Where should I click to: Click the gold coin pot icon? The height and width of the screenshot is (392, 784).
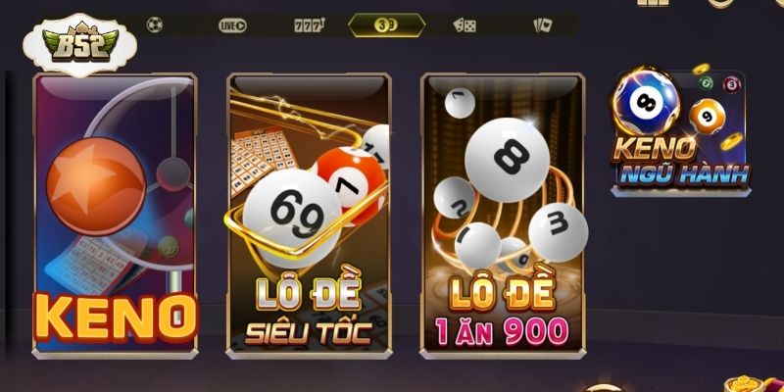753,384
